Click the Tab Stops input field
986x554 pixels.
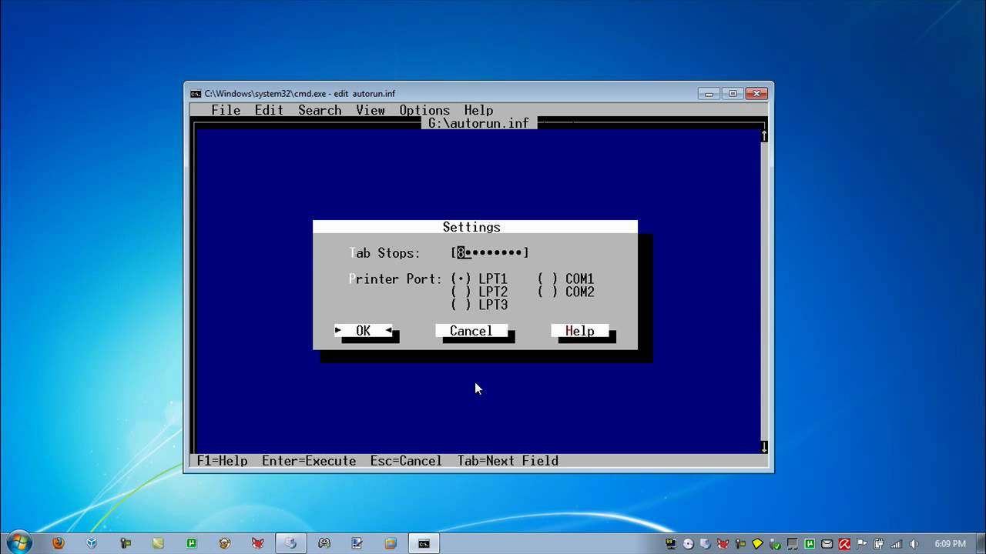pos(490,252)
